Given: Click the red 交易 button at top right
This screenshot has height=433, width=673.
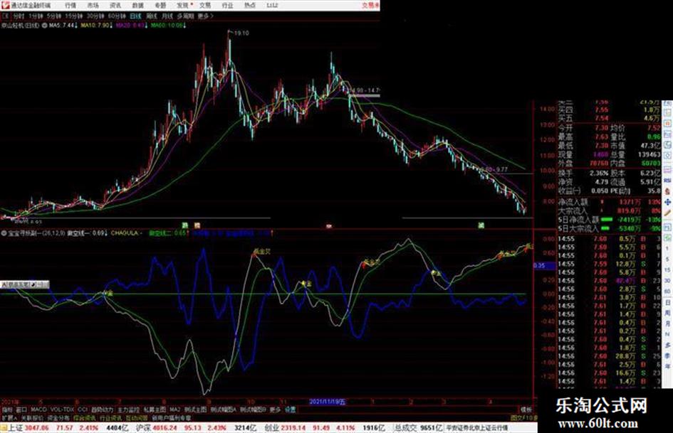Looking at the screenshot, I should [x=370, y=5].
